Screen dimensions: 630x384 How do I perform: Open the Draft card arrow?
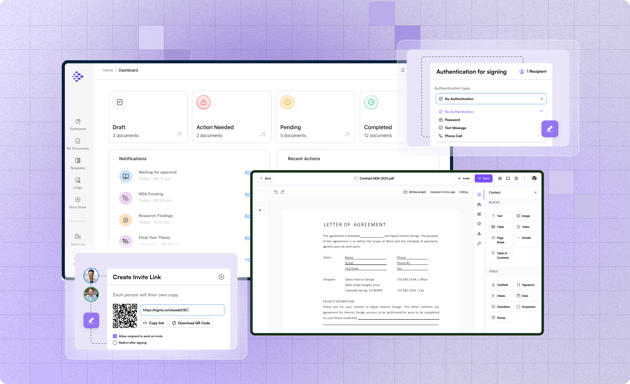[x=179, y=134]
